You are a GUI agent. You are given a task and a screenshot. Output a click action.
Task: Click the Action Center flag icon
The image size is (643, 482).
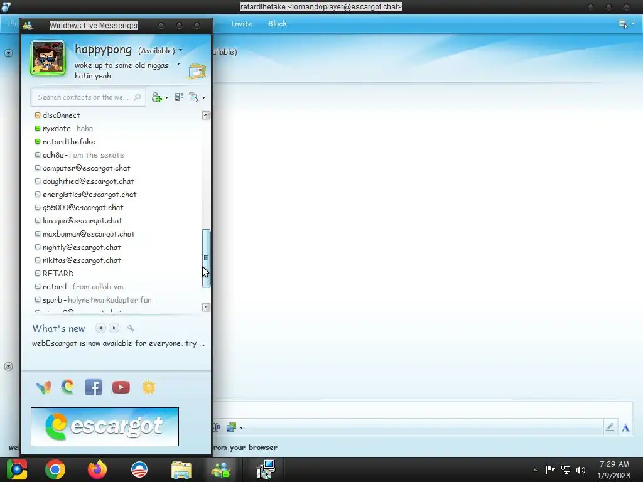tap(550, 469)
